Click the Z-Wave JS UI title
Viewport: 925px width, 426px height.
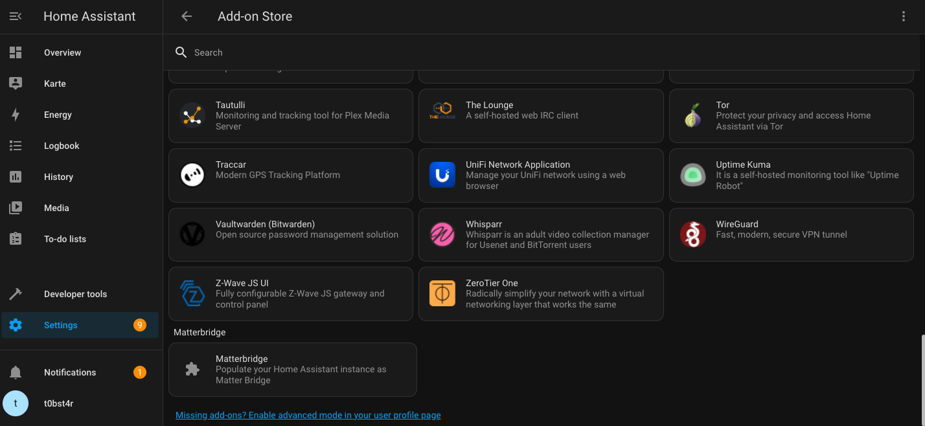[242, 283]
